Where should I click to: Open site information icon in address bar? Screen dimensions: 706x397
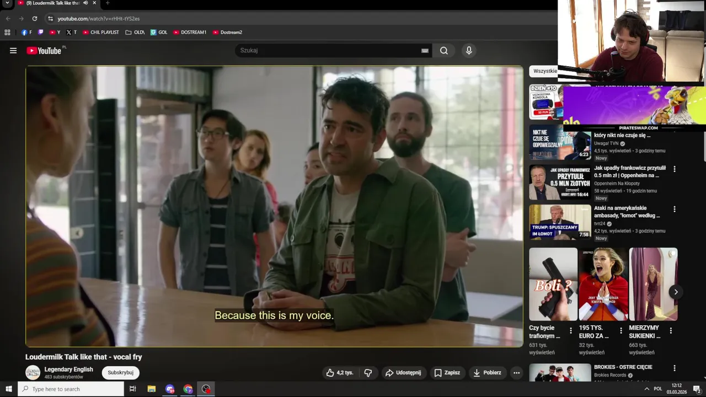pyautogui.click(x=50, y=19)
